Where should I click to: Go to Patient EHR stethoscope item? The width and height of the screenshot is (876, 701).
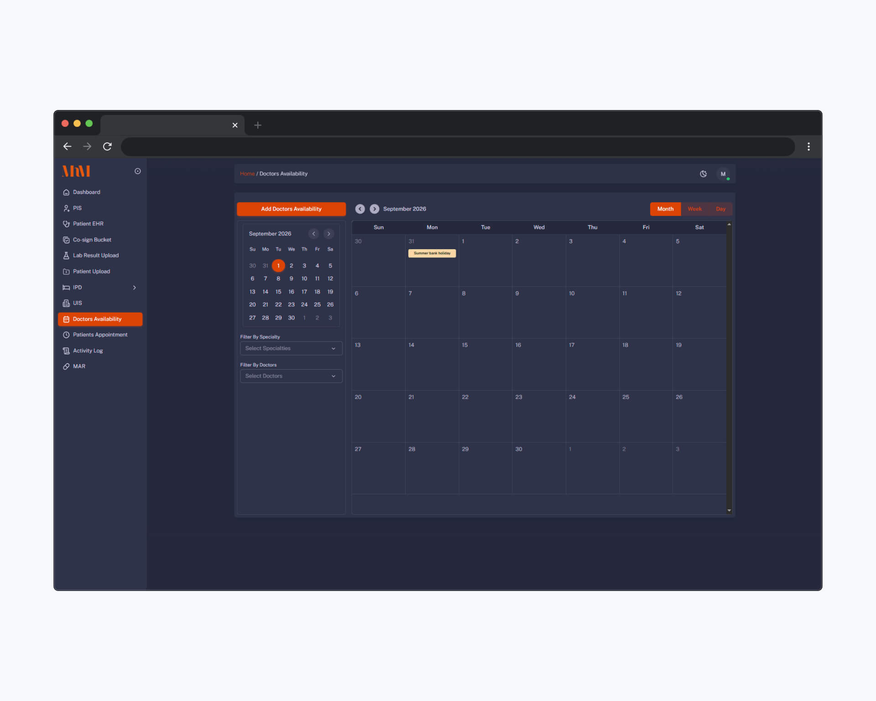[88, 224]
